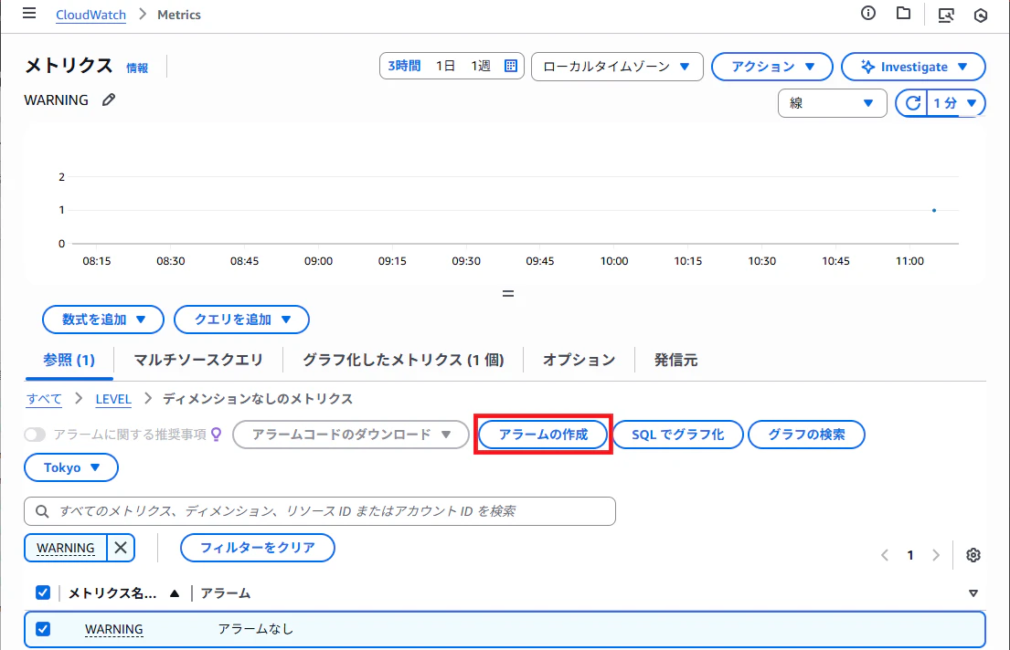Expand the クエリを追加 dropdown
Screen dimensions: 1010x650
coord(241,320)
